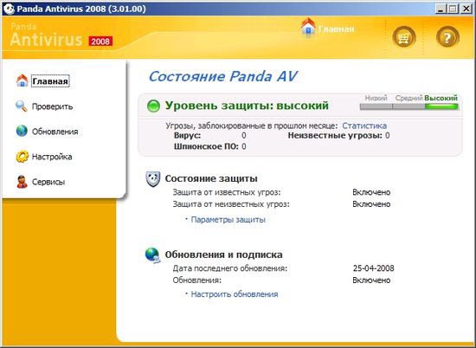The height and width of the screenshot is (348, 476).
Task: Click the panda icon in the title bar
Action: [9, 9]
